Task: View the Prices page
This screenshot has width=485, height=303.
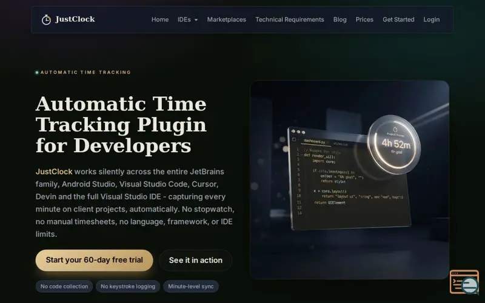Action: [364, 19]
